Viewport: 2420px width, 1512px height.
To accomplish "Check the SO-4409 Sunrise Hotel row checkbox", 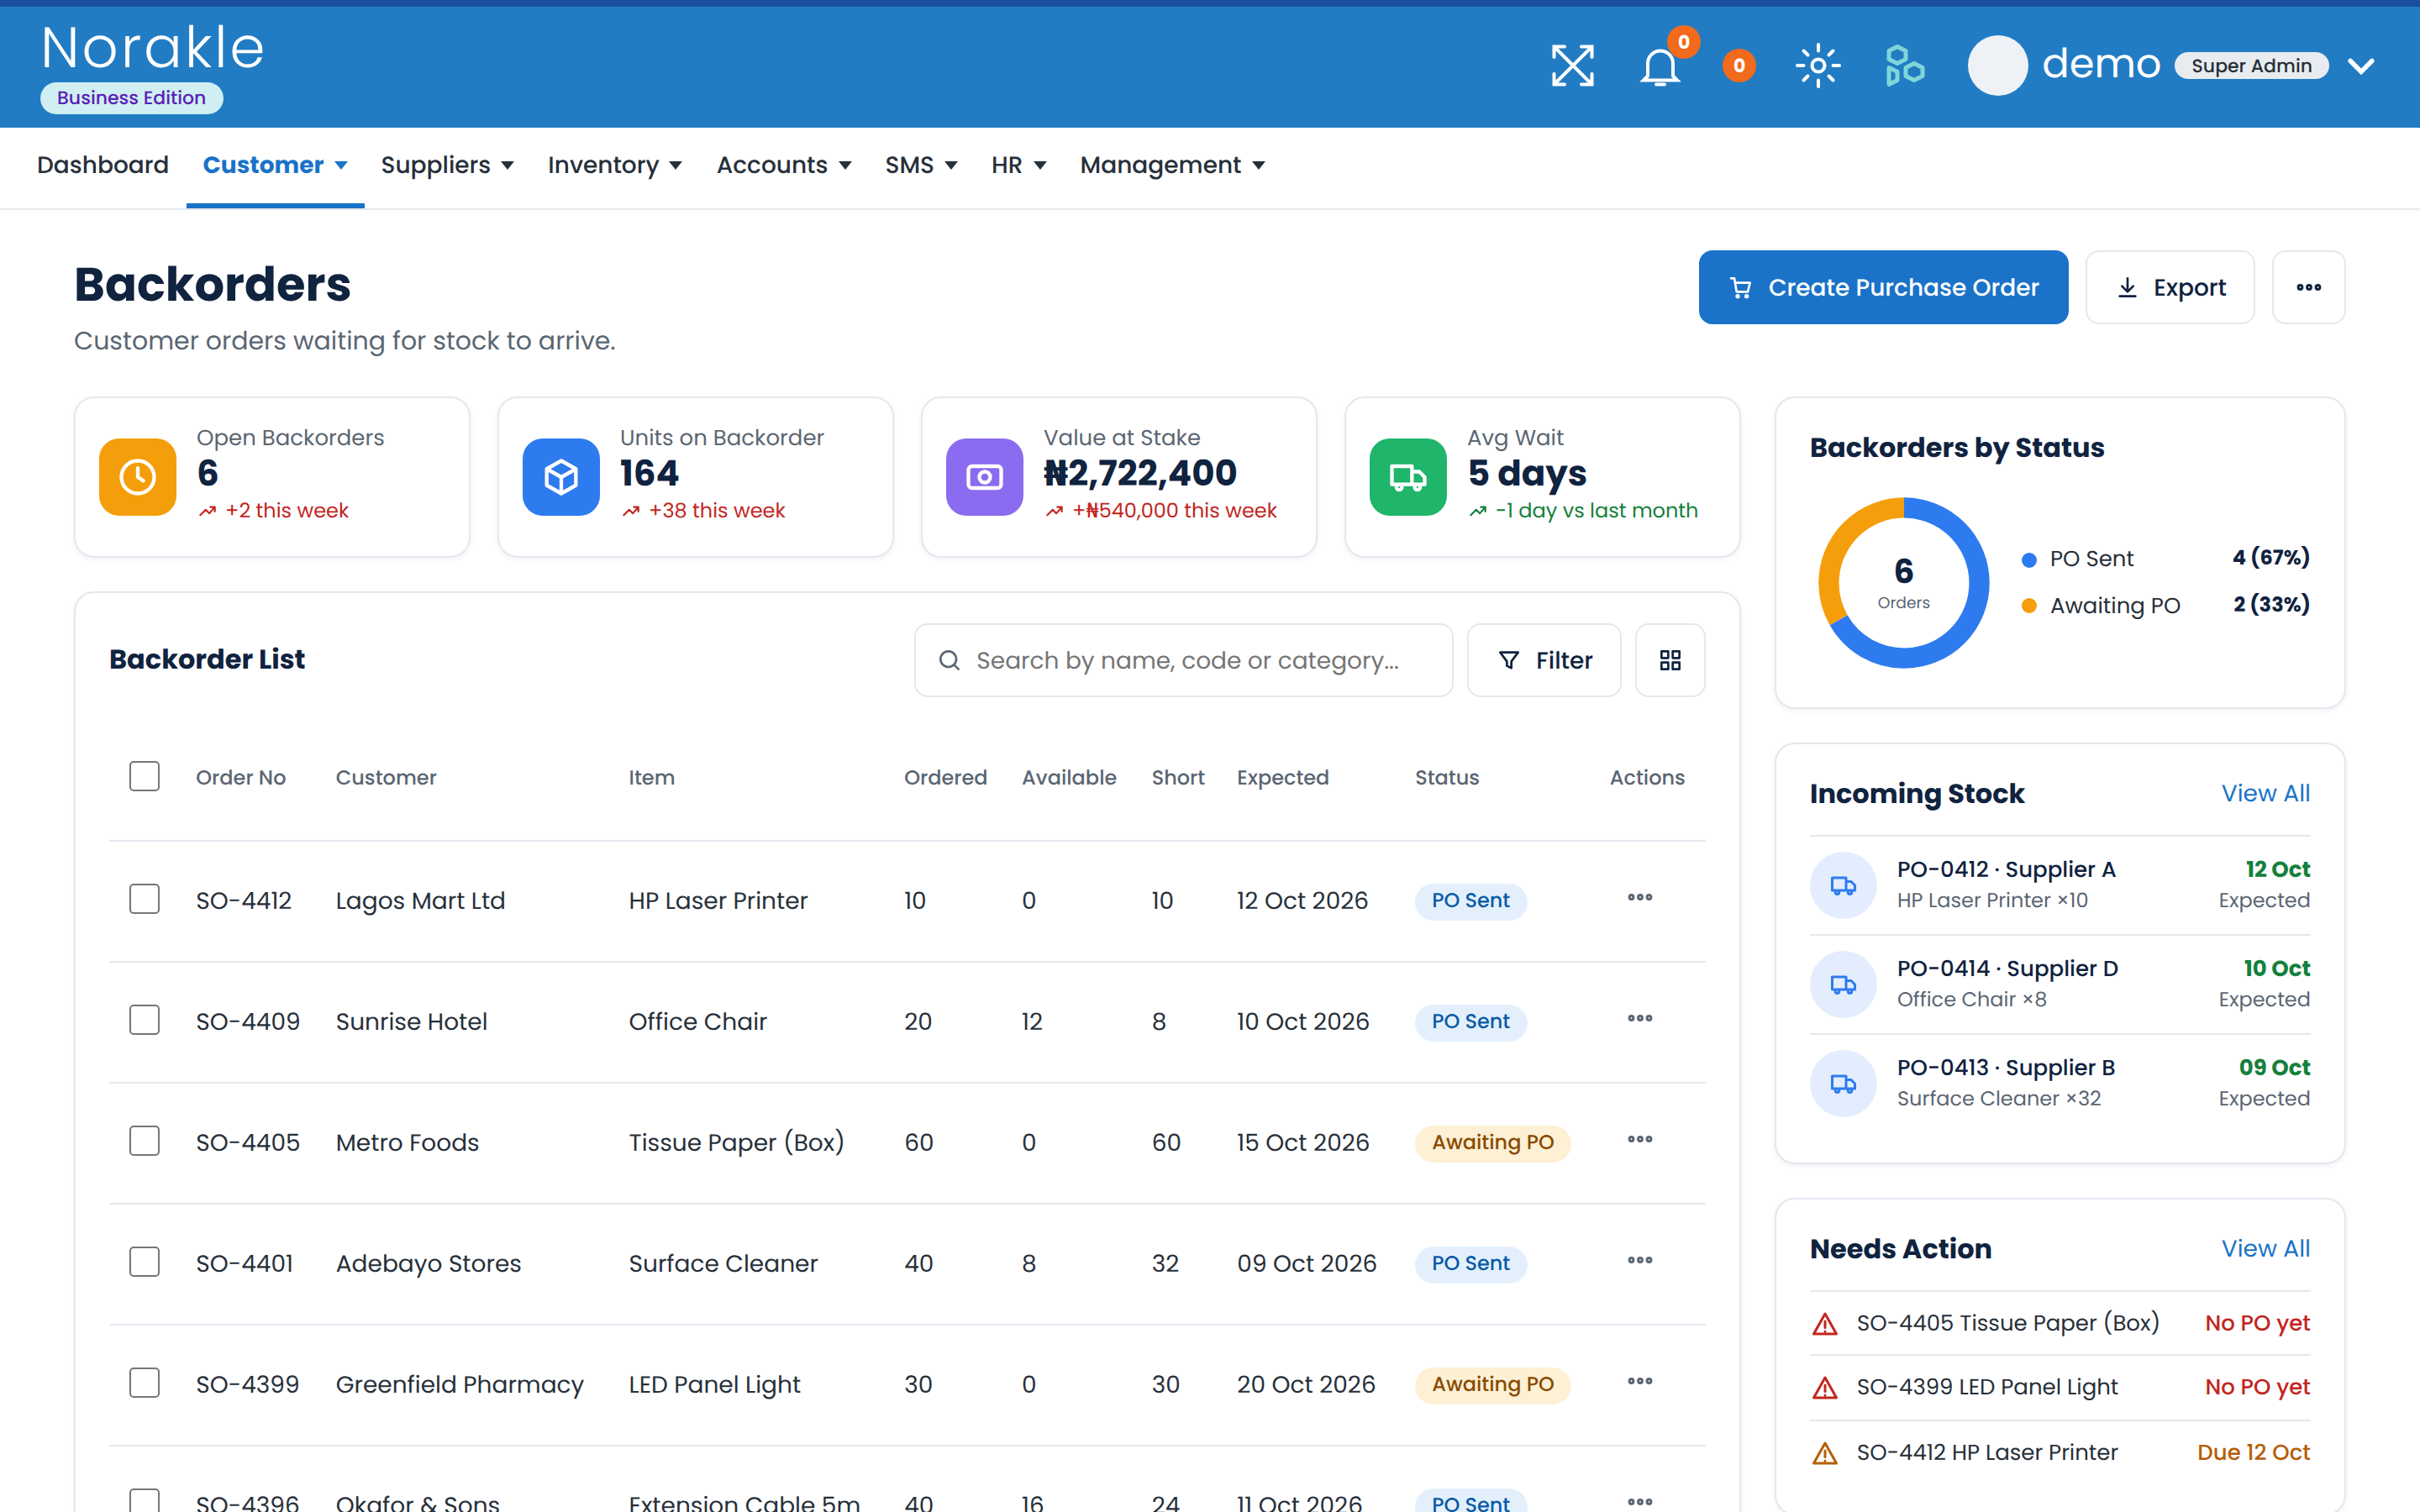I will [145, 1020].
